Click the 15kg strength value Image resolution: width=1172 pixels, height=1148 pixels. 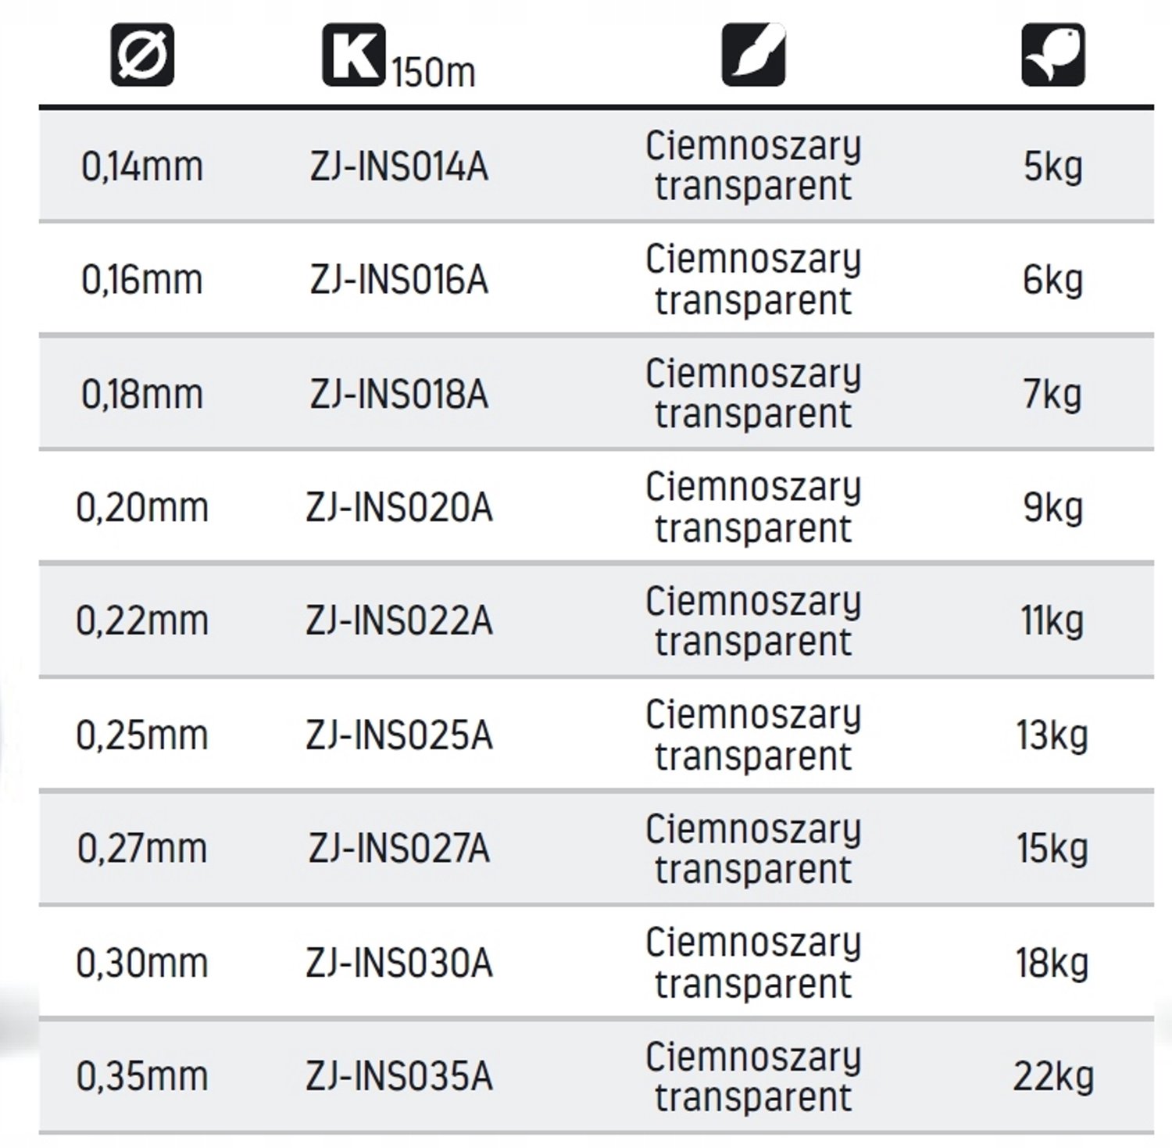coord(1053,849)
